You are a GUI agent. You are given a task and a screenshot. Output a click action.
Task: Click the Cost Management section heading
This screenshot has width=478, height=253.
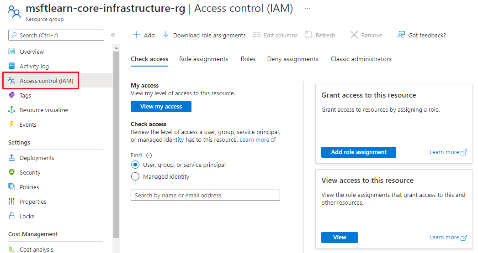(x=33, y=234)
